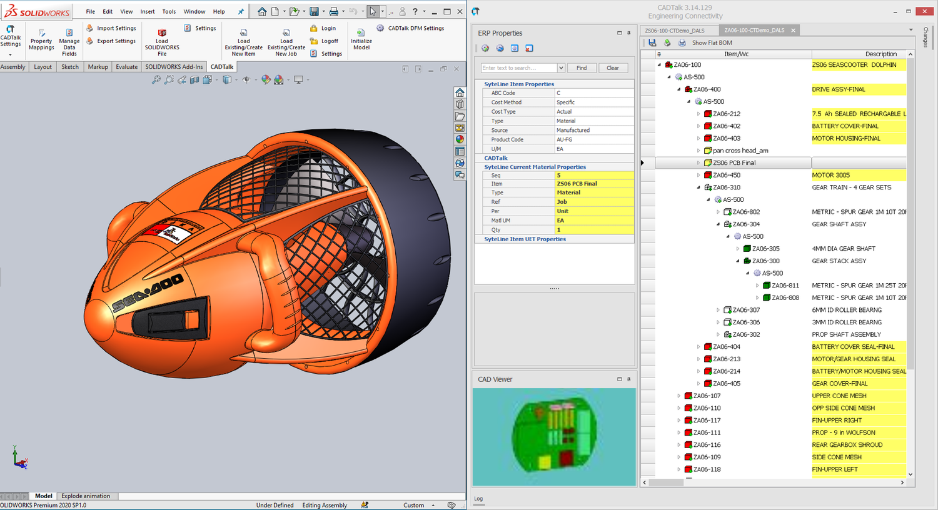Click the Find button
The image size is (938, 510).
(582, 68)
